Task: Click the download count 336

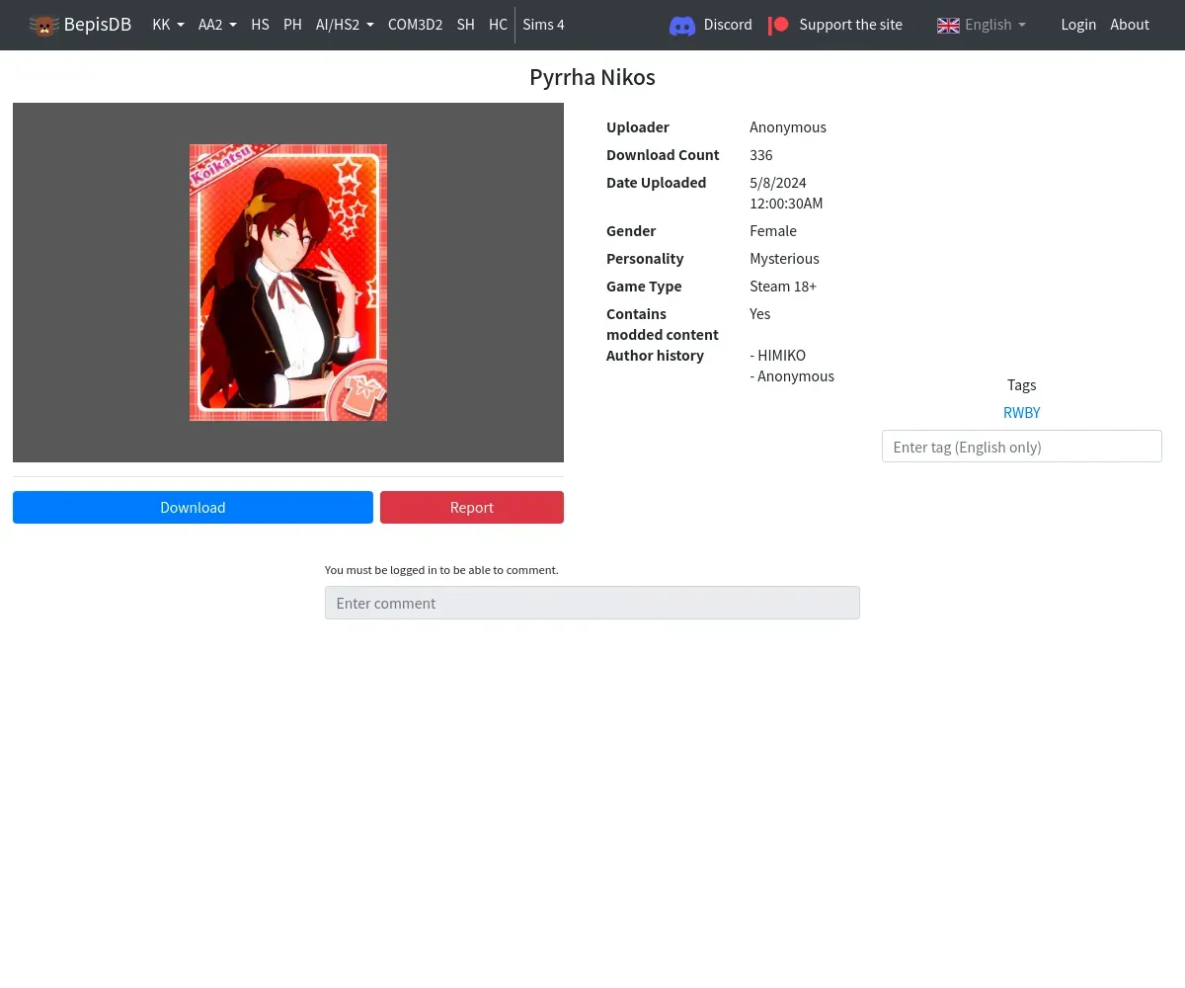Action: [761, 155]
